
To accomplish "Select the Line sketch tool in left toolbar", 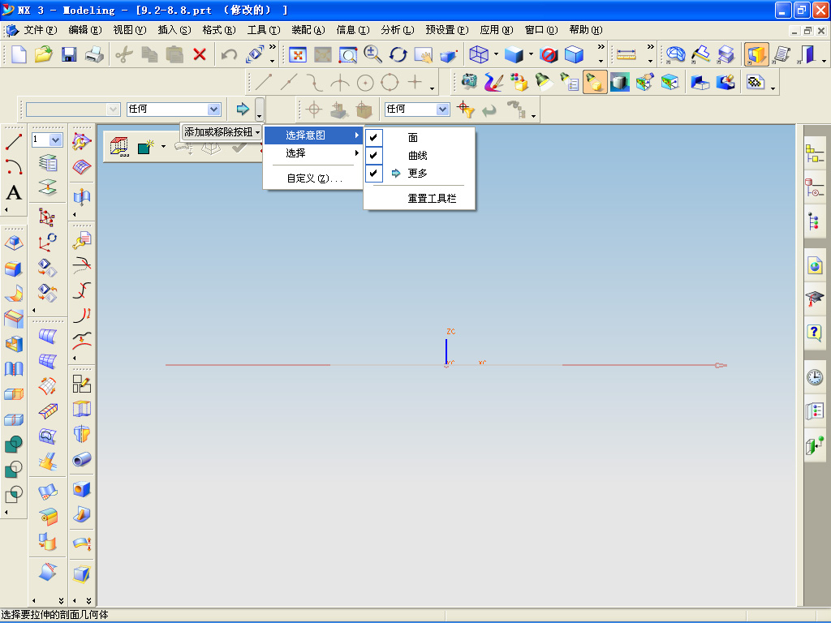I will pos(14,141).
